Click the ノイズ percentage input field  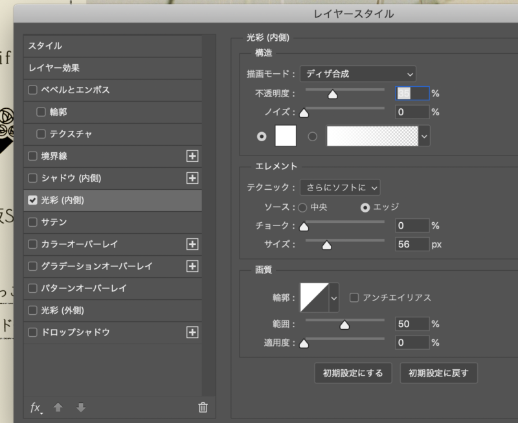tap(412, 112)
